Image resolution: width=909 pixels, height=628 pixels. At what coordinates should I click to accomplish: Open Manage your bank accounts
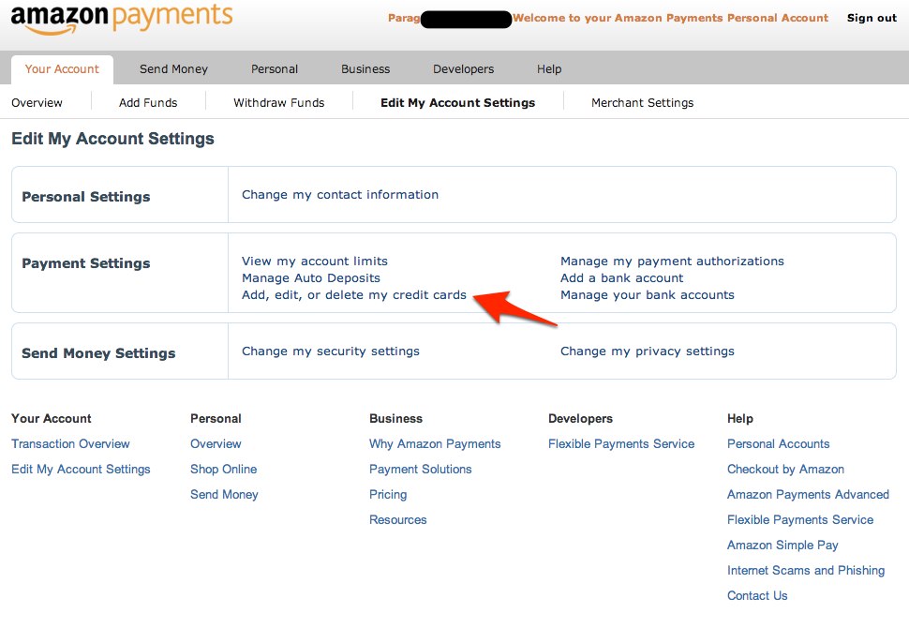tap(647, 294)
